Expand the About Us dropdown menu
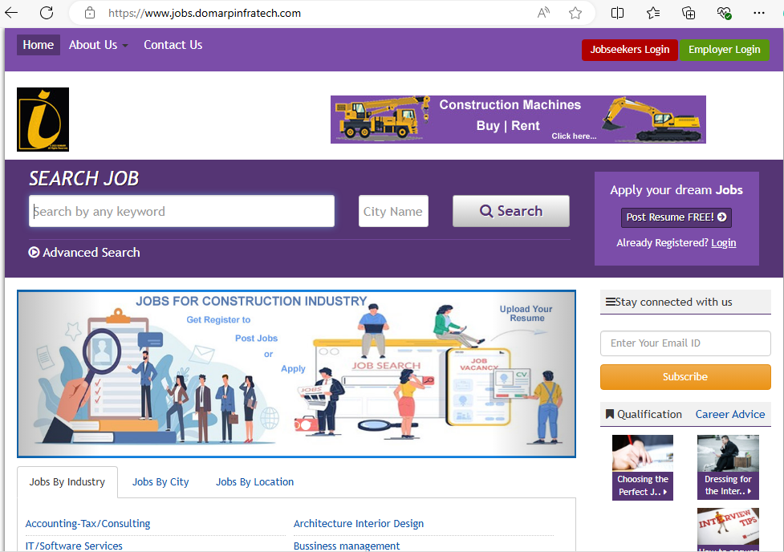 [x=98, y=45]
